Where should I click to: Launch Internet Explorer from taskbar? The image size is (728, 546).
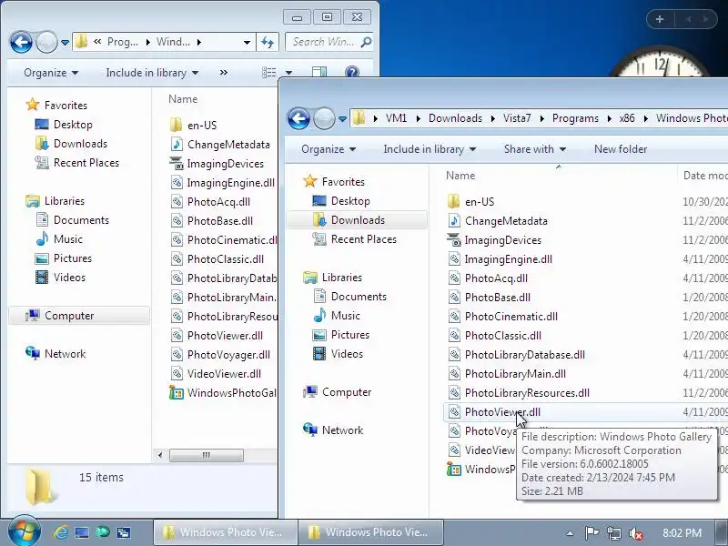60,532
